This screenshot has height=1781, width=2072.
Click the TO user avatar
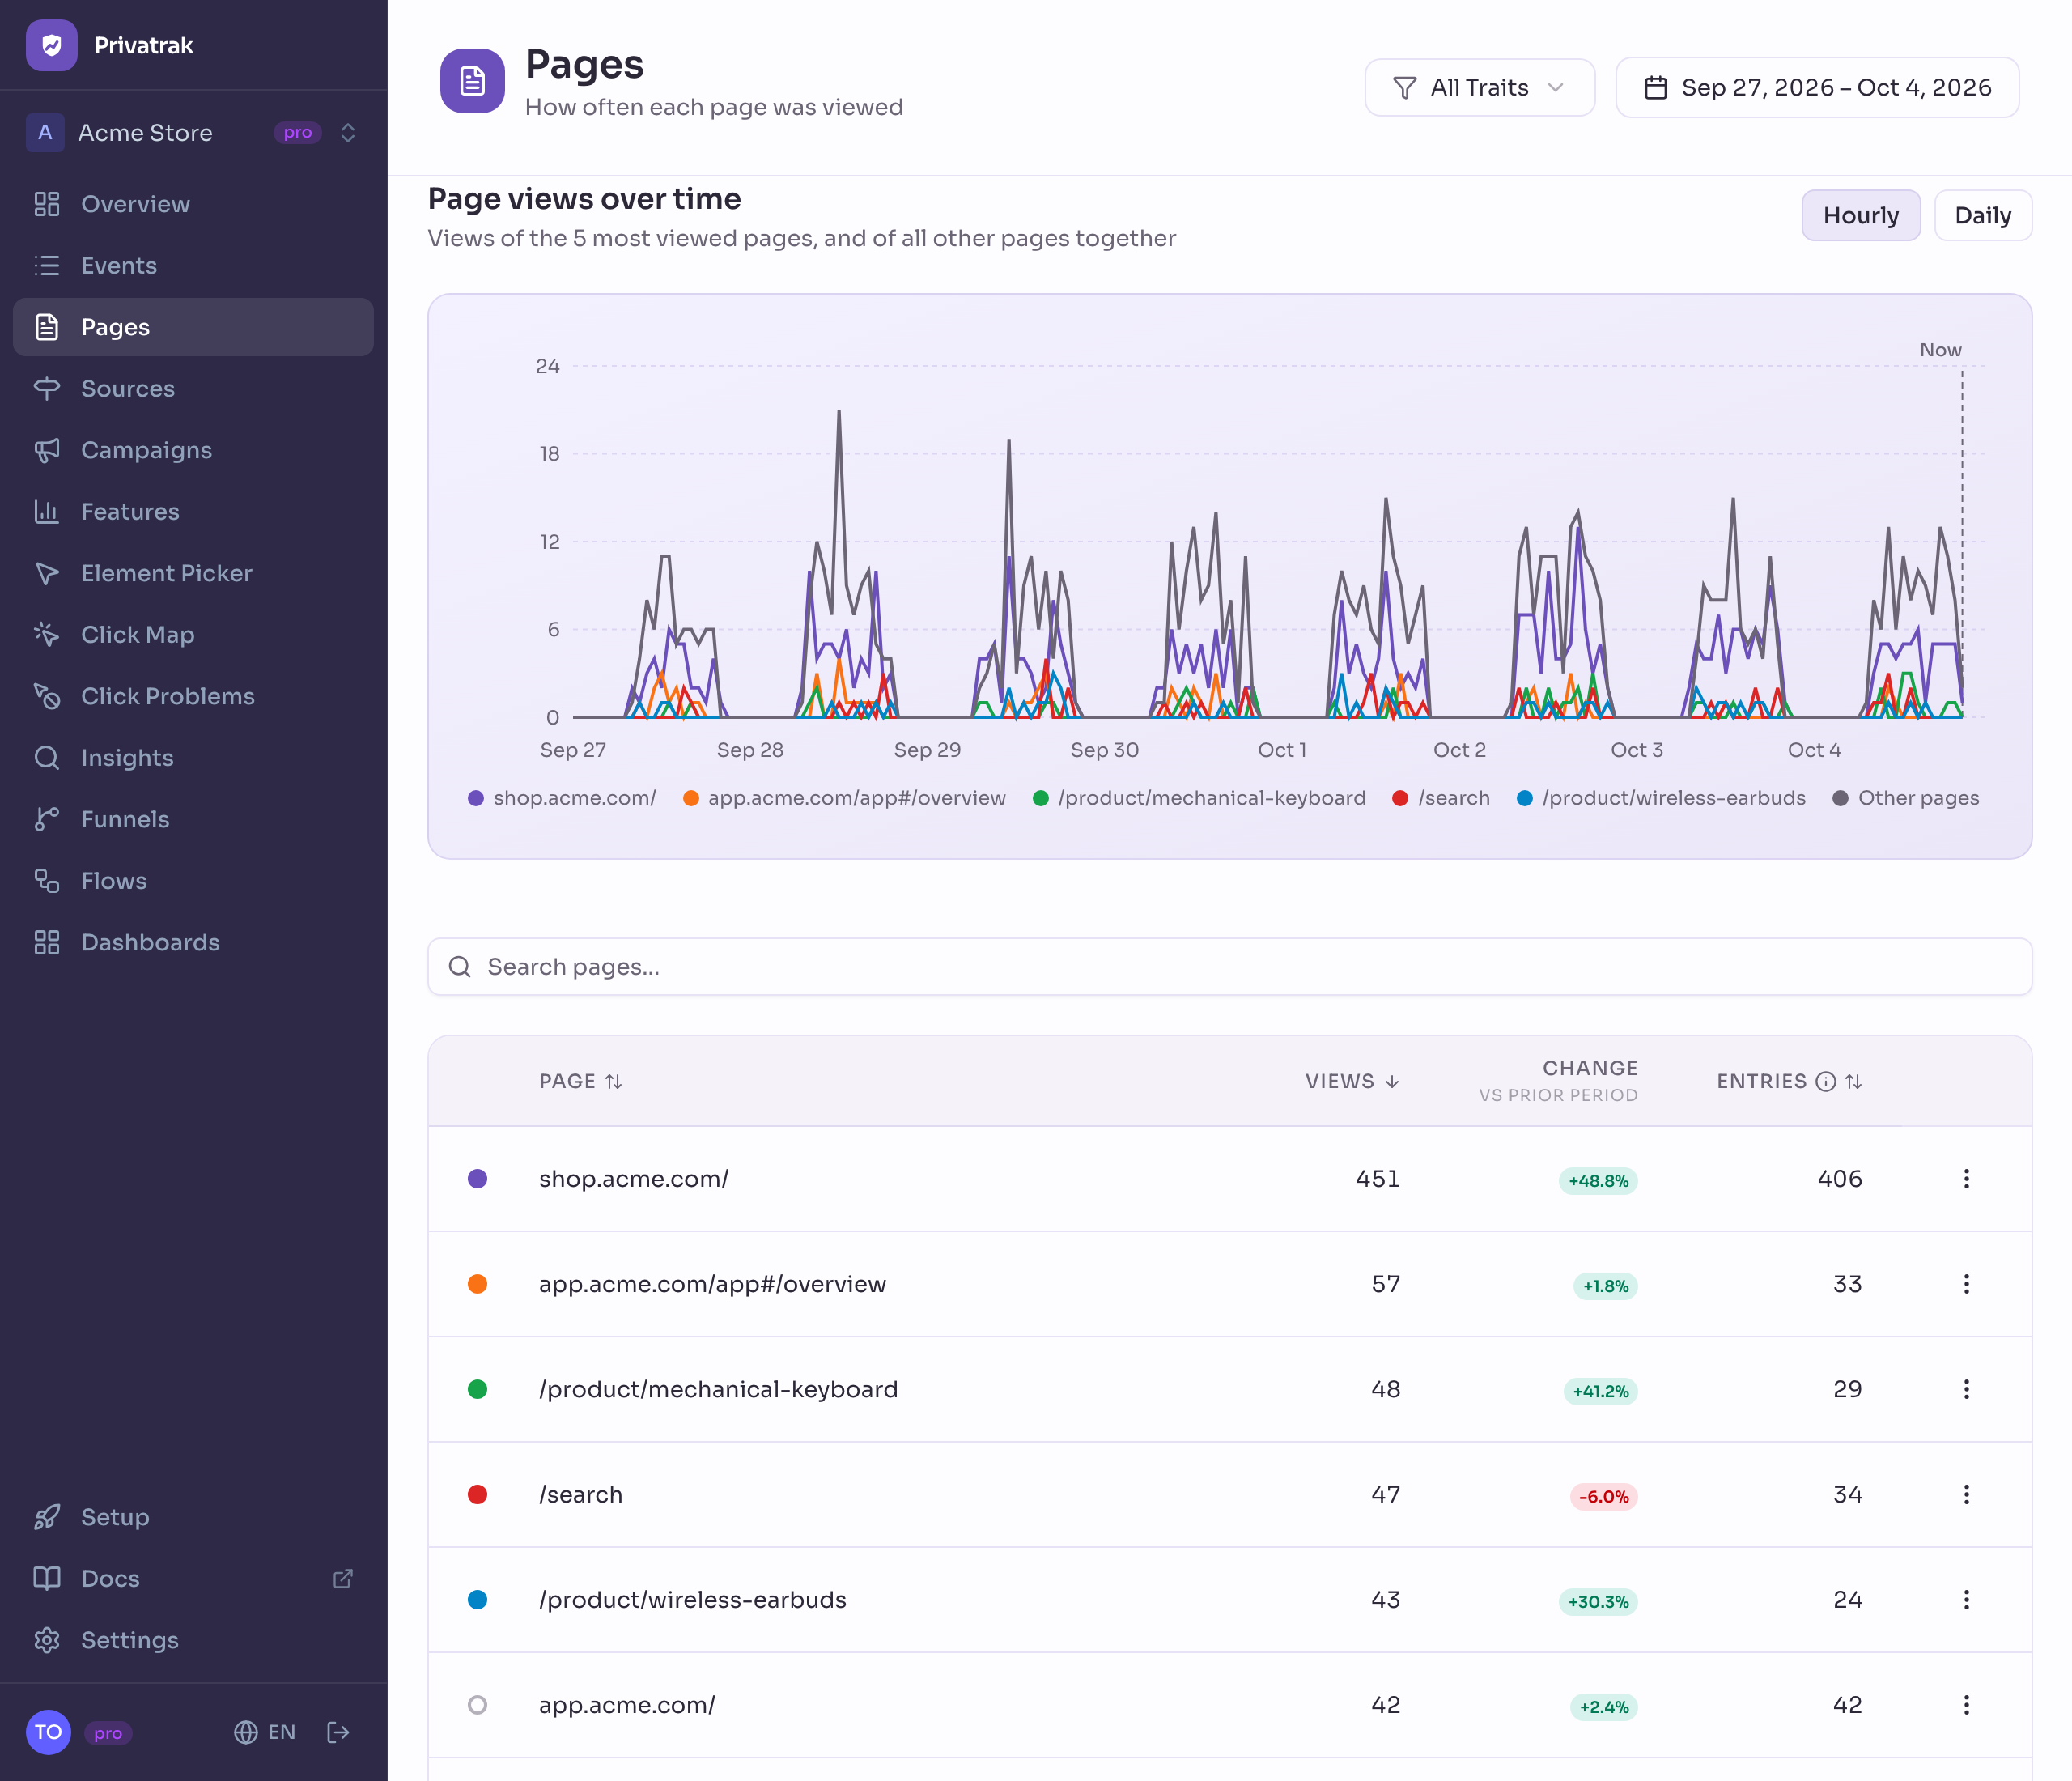[x=48, y=1732]
